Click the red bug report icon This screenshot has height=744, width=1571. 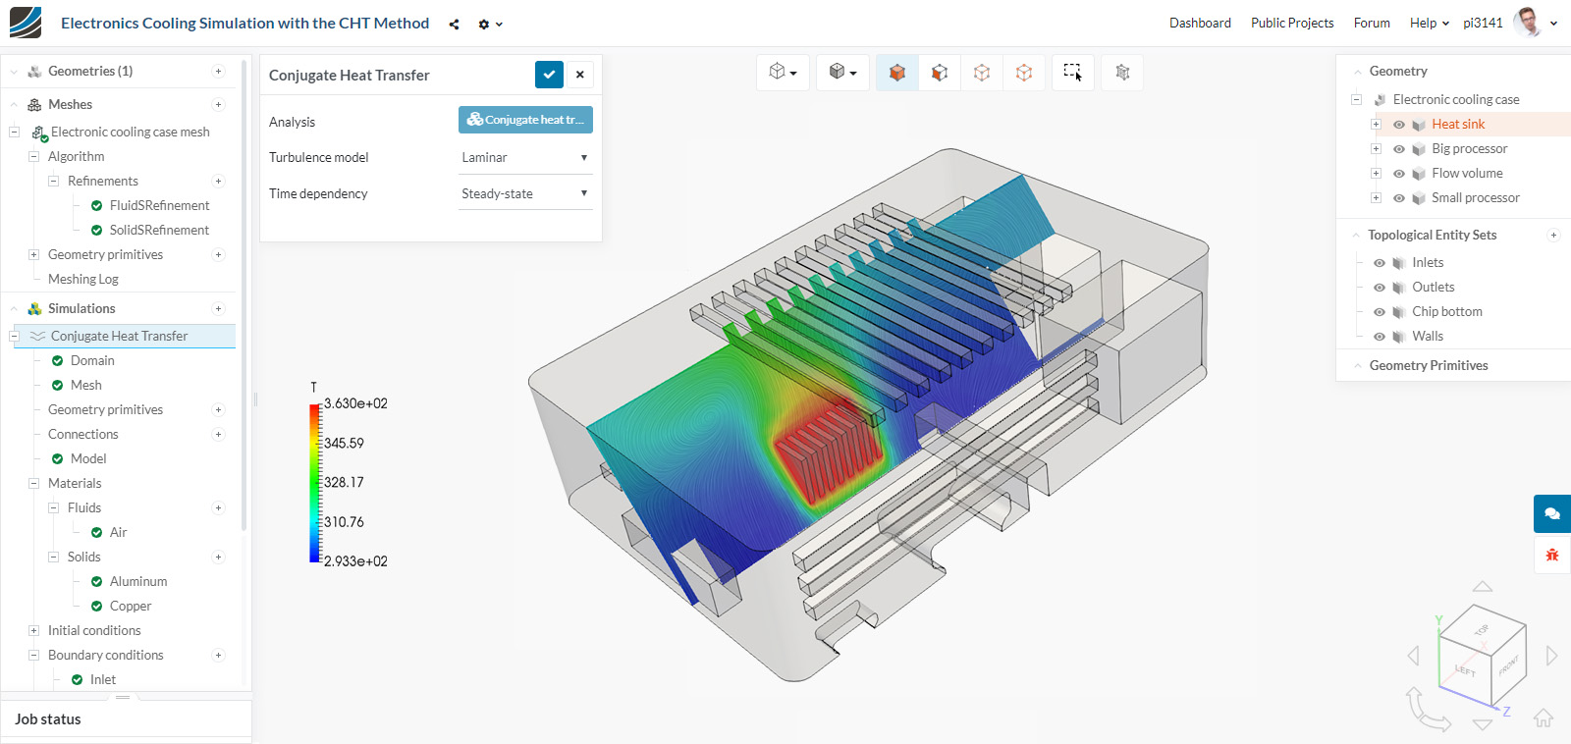(1552, 556)
